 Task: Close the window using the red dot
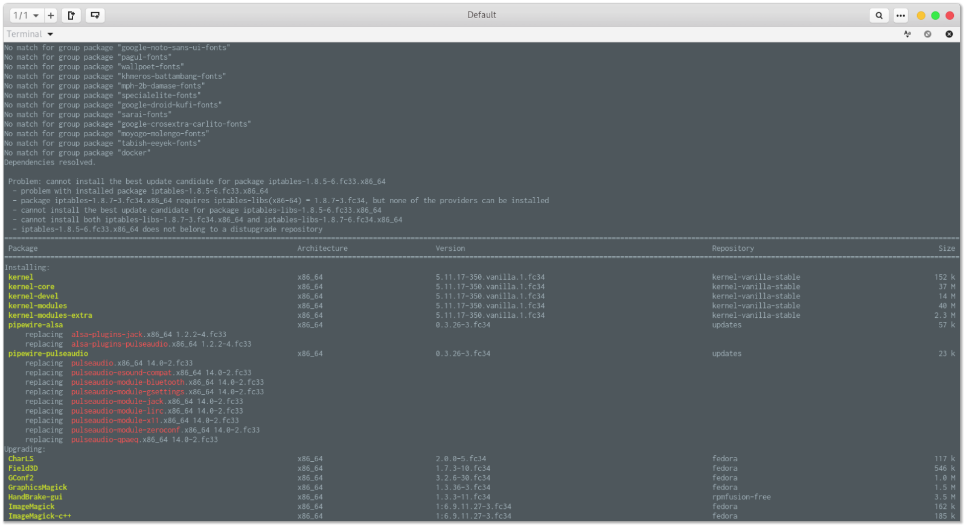(950, 16)
